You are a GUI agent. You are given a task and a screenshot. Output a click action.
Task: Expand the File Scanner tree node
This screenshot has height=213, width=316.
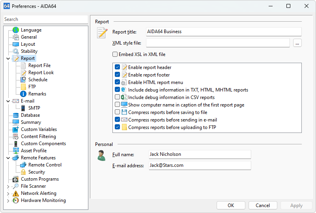[x=8, y=187]
